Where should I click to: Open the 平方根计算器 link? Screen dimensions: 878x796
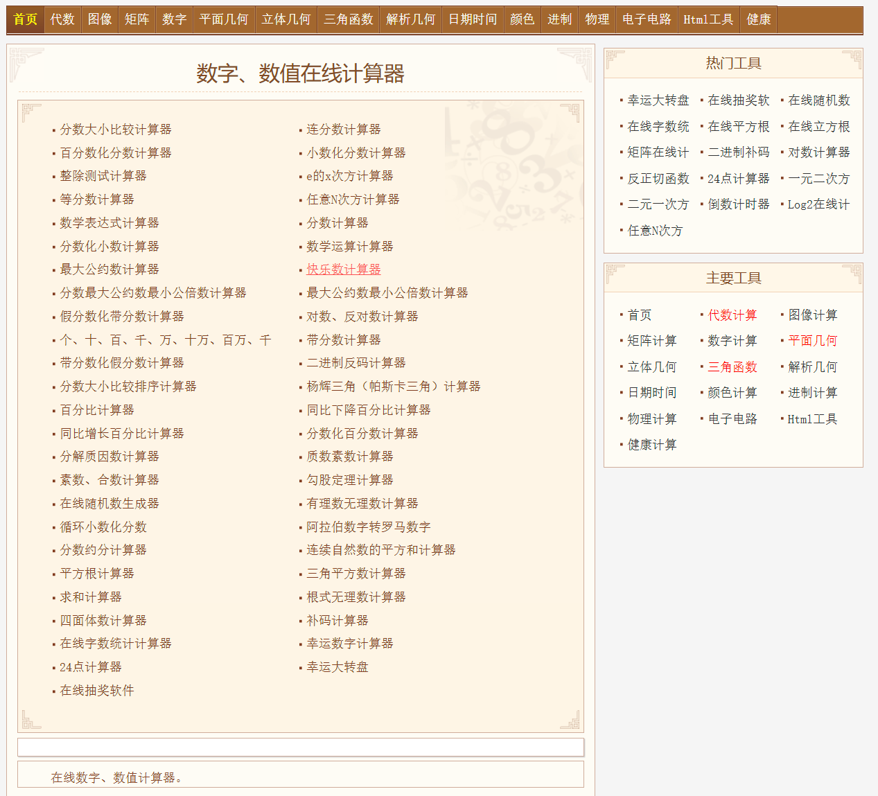[96, 574]
